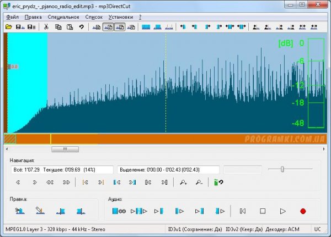This screenshot has height=237, width=331.
Task: Click the green bars reset icon
Action: pyautogui.click(x=218, y=182)
